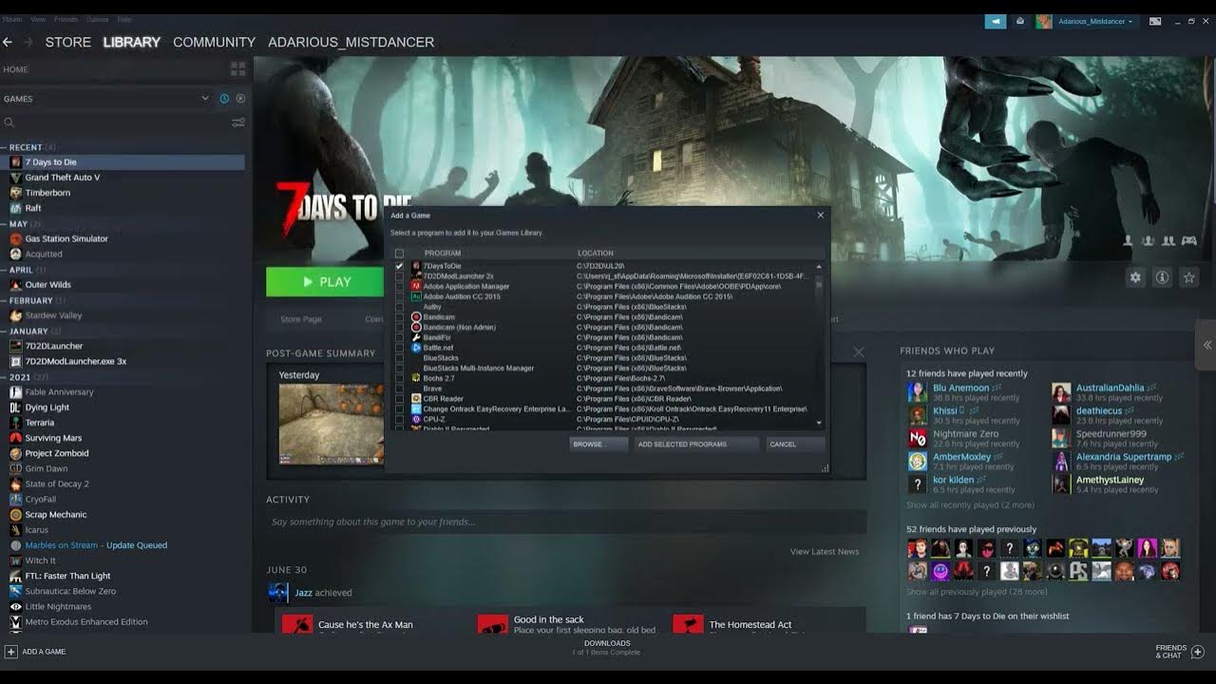
Task: Open the LIBRARY tab
Action: pos(131,42)
